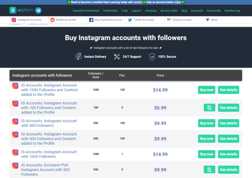See details of 1000 Followers and Content account
Screen dimensions: 252x178
point(228,90)
